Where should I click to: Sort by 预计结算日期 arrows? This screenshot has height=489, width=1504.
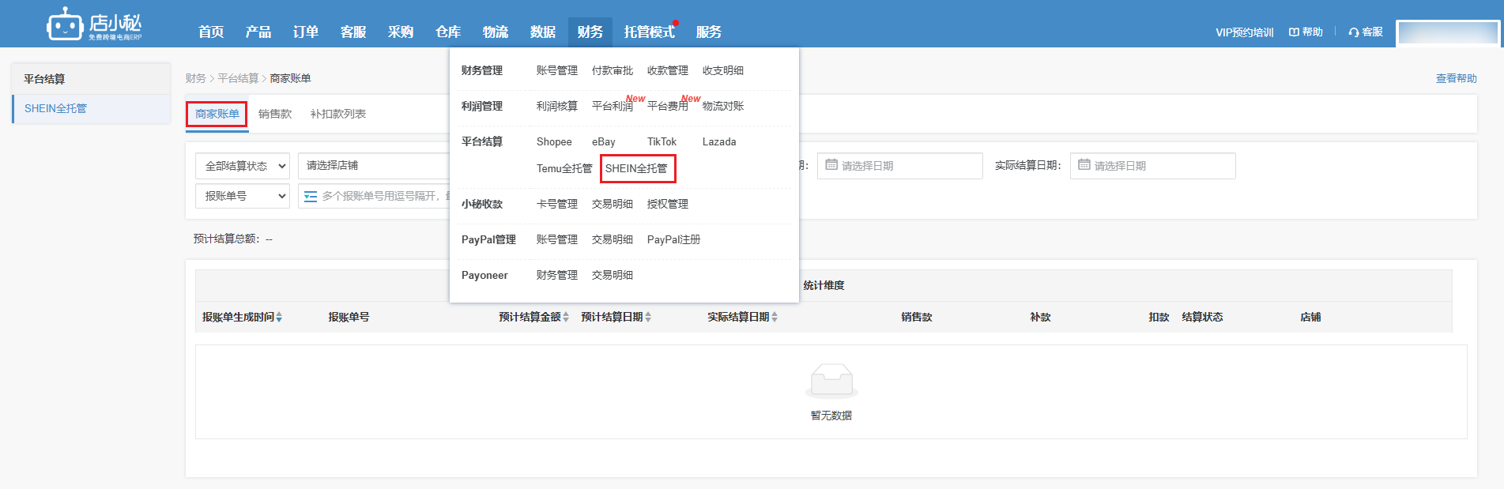[x=648, y=317]
